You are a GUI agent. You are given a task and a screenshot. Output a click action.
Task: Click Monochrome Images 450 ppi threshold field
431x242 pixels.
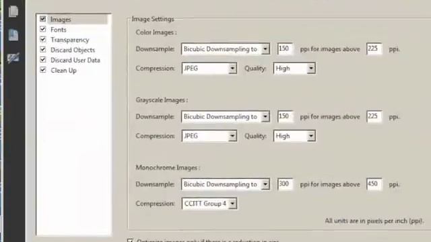[374, 184]
